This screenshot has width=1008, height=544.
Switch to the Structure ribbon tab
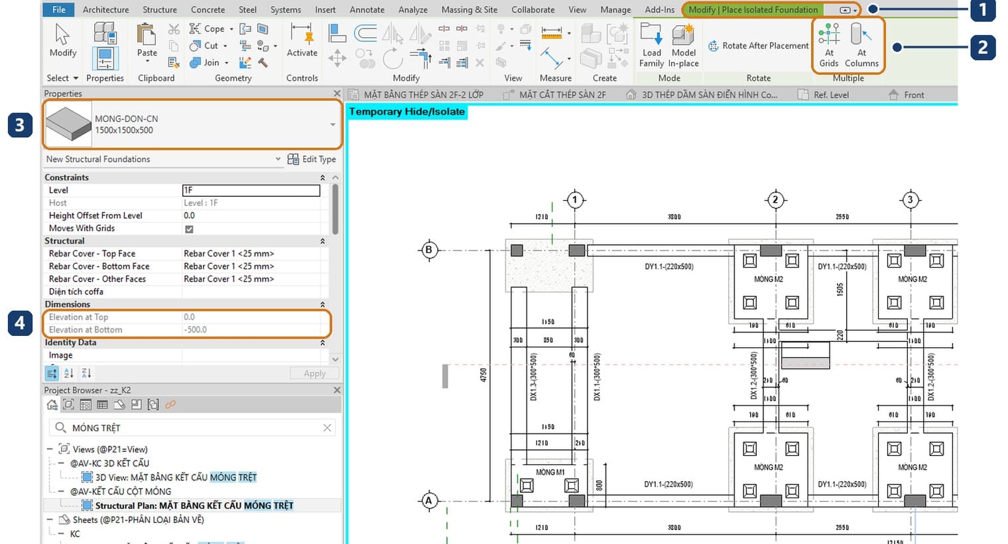[160, 9]
